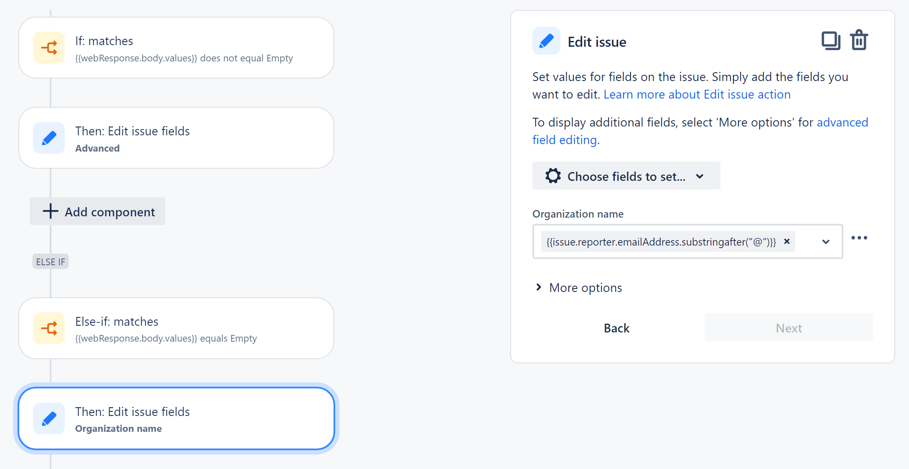Open the three-dot menu beside Organization name
909x469 pixels.
pos(859,238)
